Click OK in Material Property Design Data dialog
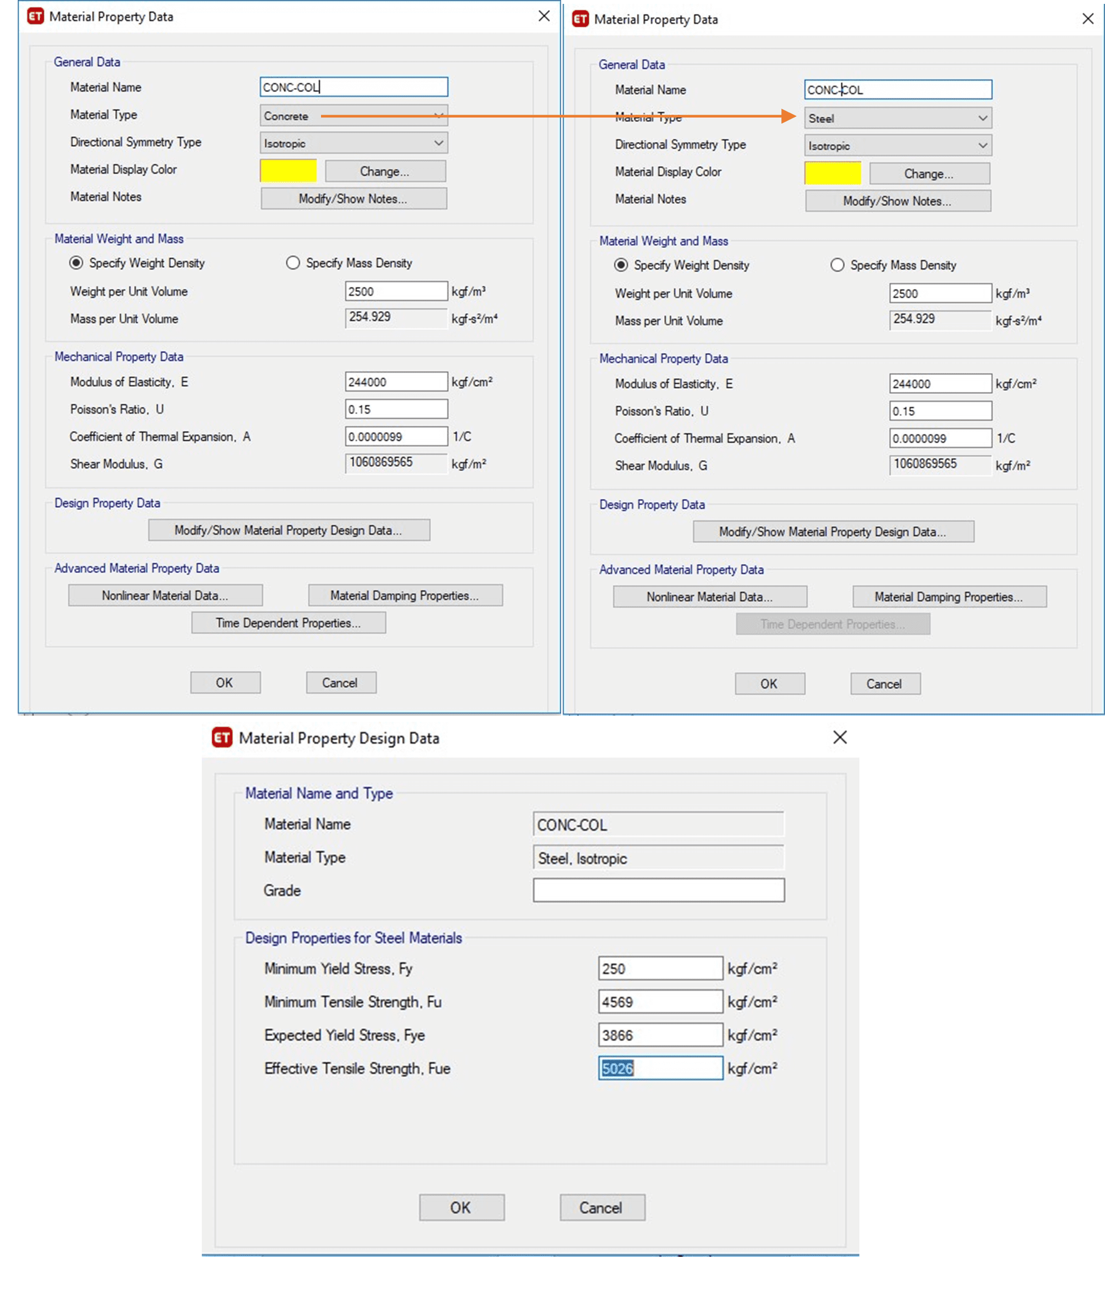Screen dimensions: 1105x1315 coord(462,1207)
